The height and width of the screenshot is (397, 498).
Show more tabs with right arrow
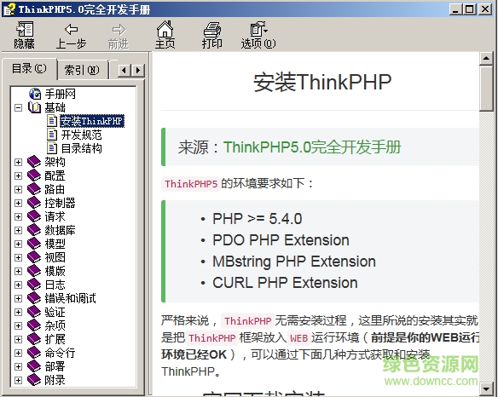pos(138,70)
